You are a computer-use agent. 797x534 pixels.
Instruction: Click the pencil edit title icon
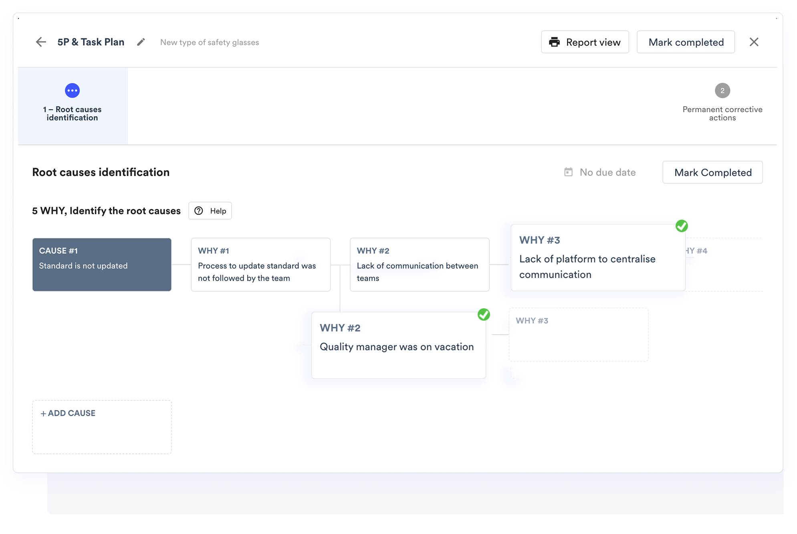(141, 42)
